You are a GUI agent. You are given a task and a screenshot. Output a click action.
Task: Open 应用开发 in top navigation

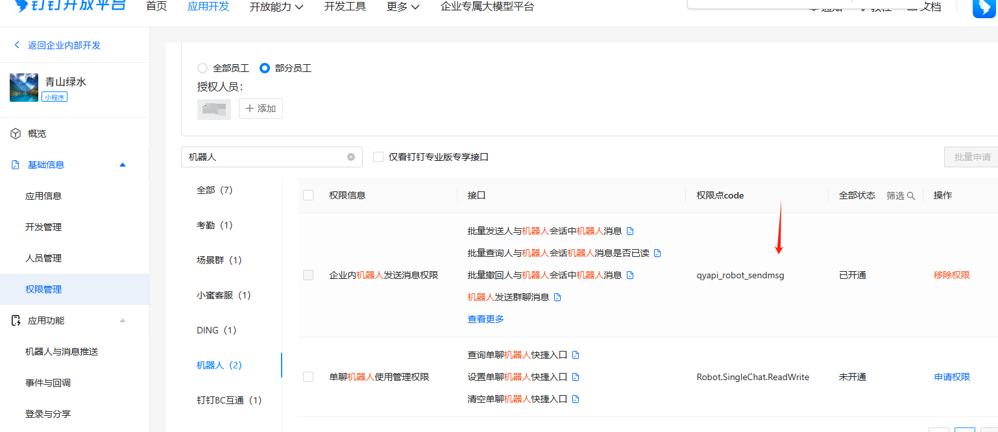tap(208, 6)
